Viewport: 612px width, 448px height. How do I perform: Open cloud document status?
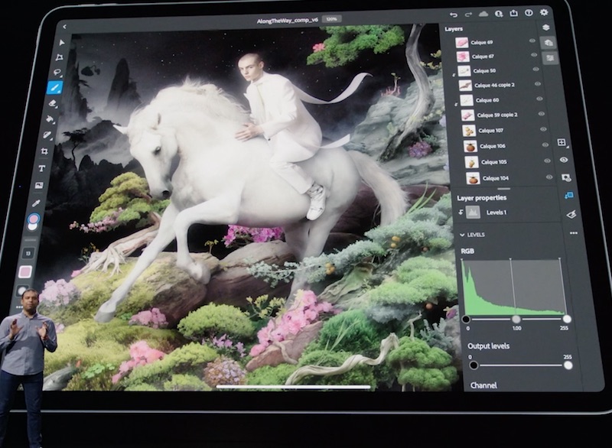(483, 14)
